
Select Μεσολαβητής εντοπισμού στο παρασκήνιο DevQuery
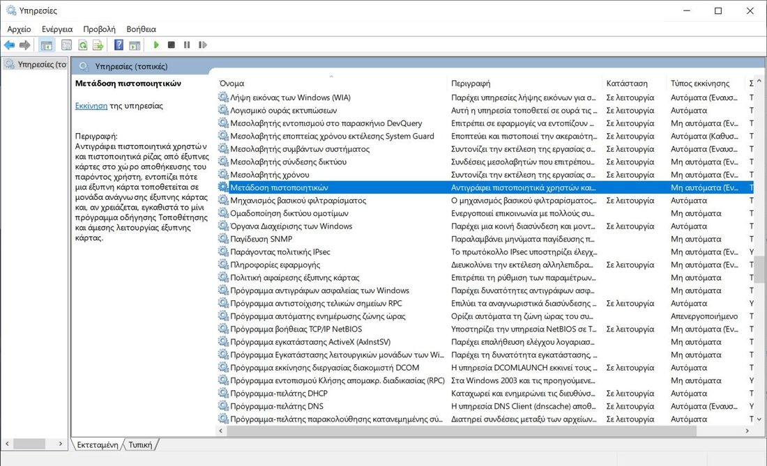[x=326, y=123]
